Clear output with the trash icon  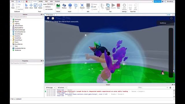tap(170, 88)
